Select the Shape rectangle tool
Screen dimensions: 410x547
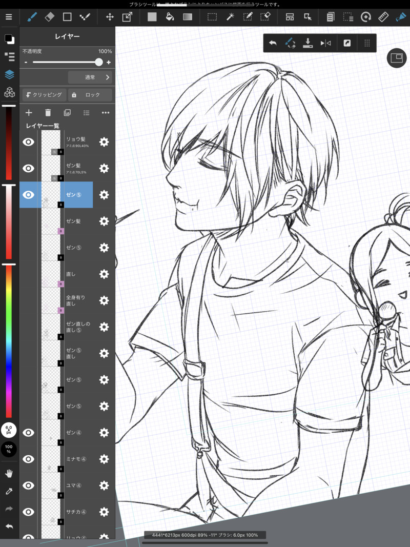pyautogui.click(x=67, y=17)
